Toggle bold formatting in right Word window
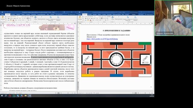 point(86,18)
